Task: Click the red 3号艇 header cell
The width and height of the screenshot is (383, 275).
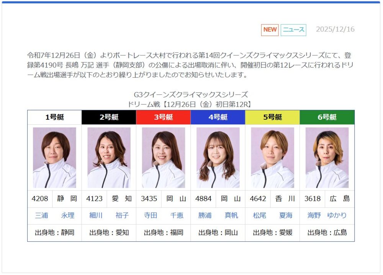Action: (x=163, y=117)
